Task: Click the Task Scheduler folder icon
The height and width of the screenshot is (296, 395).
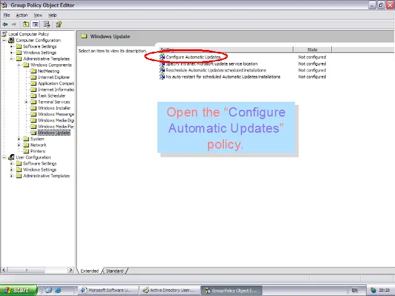Action: click(33, 96)
